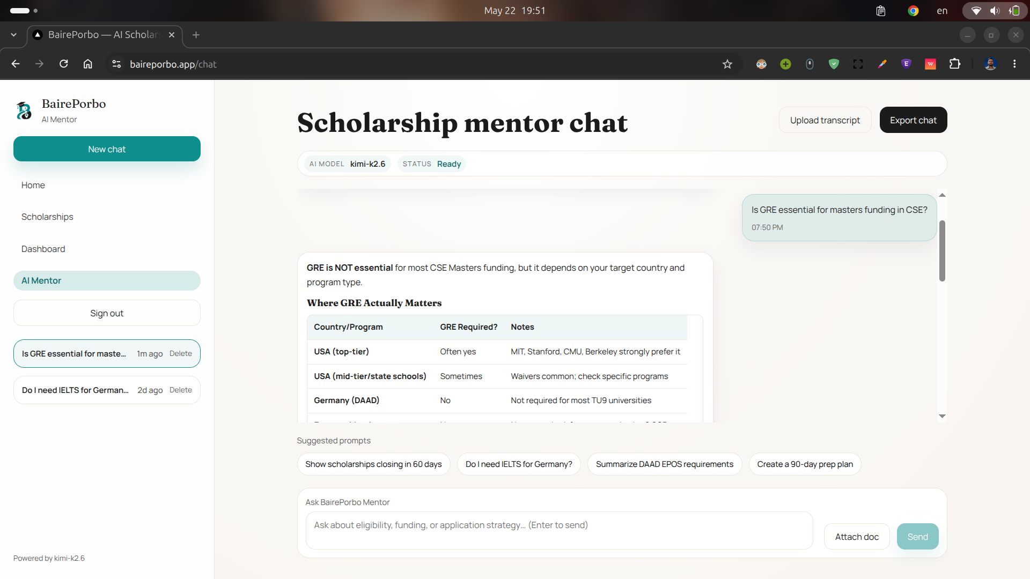View site information icon in address bar
The image size is (1030, 579).
(116, 64)
